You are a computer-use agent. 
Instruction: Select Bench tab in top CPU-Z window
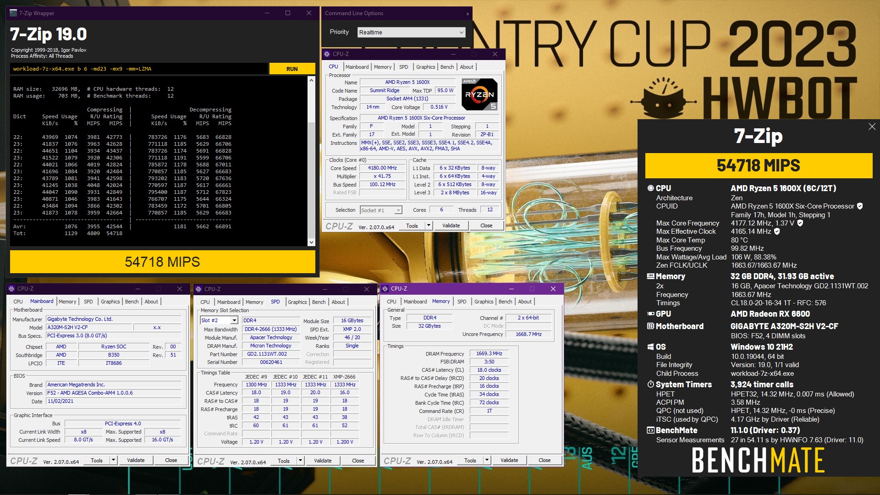click(447, 67)
